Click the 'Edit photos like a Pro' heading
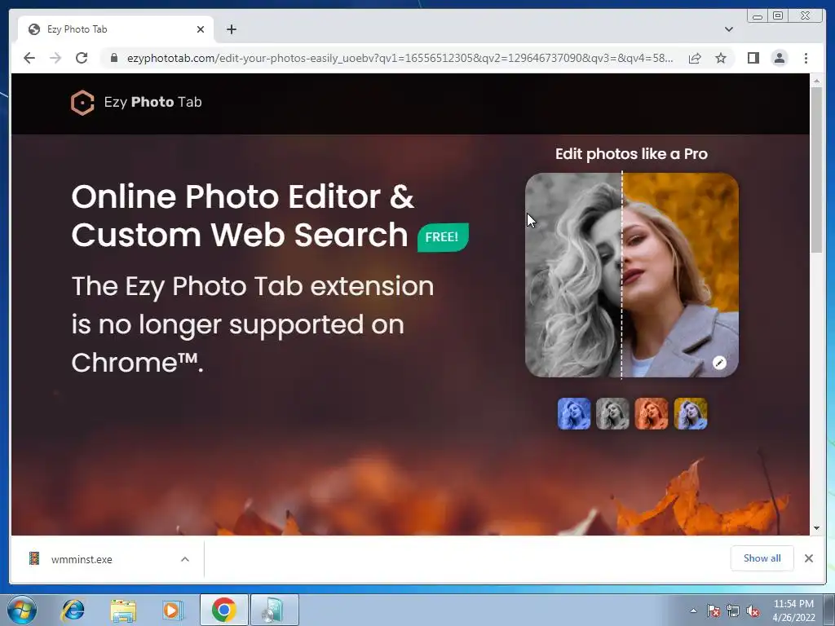Screen dimensions: 835x626 (632, 154)
